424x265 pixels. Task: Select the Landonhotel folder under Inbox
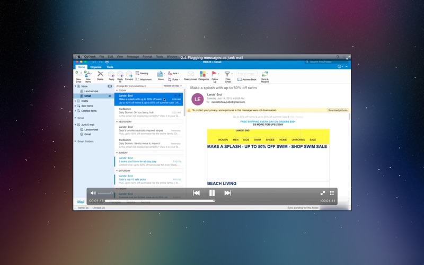tap(91, 91)
